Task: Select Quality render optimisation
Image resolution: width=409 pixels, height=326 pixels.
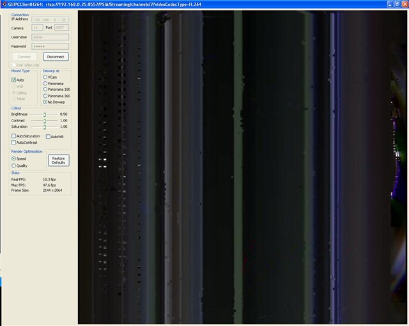Action: pos(13,166)
